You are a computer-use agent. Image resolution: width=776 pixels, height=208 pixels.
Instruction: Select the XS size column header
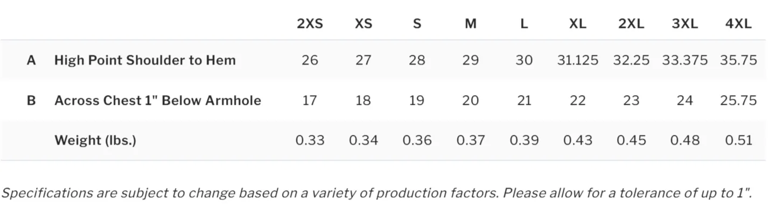point(363,24)
